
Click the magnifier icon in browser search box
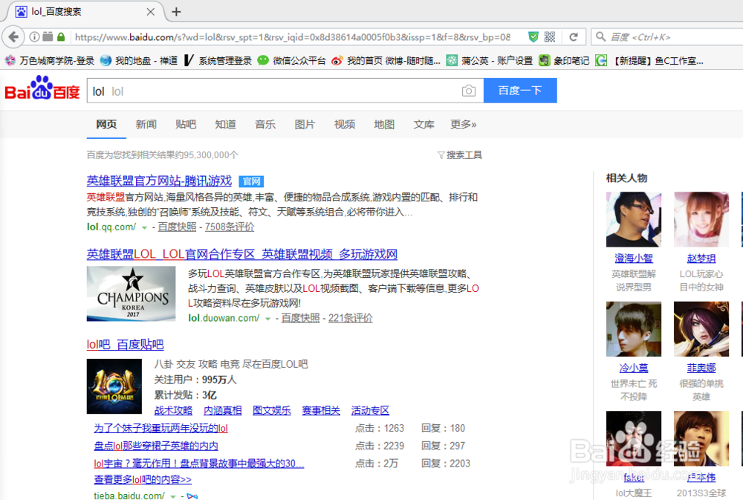(600, 36)
